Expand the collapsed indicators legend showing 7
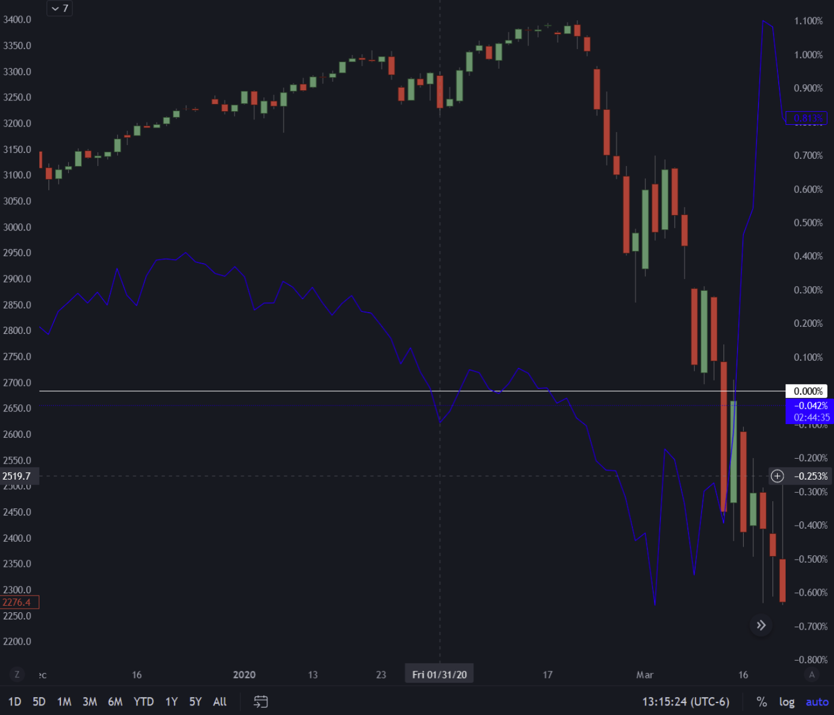Image resolution: width=834 pixels, height=715 pixels. tap(60, 8)
